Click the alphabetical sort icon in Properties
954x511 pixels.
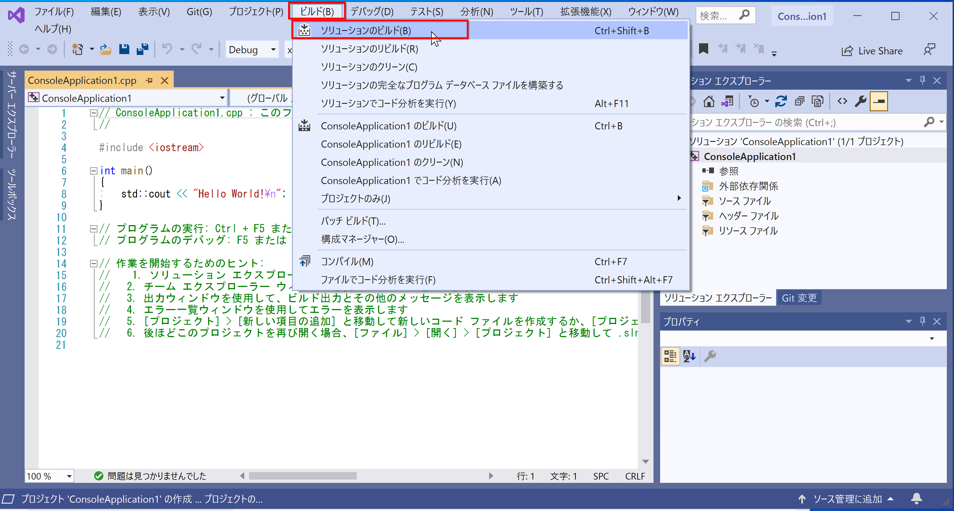coord(689,356)
